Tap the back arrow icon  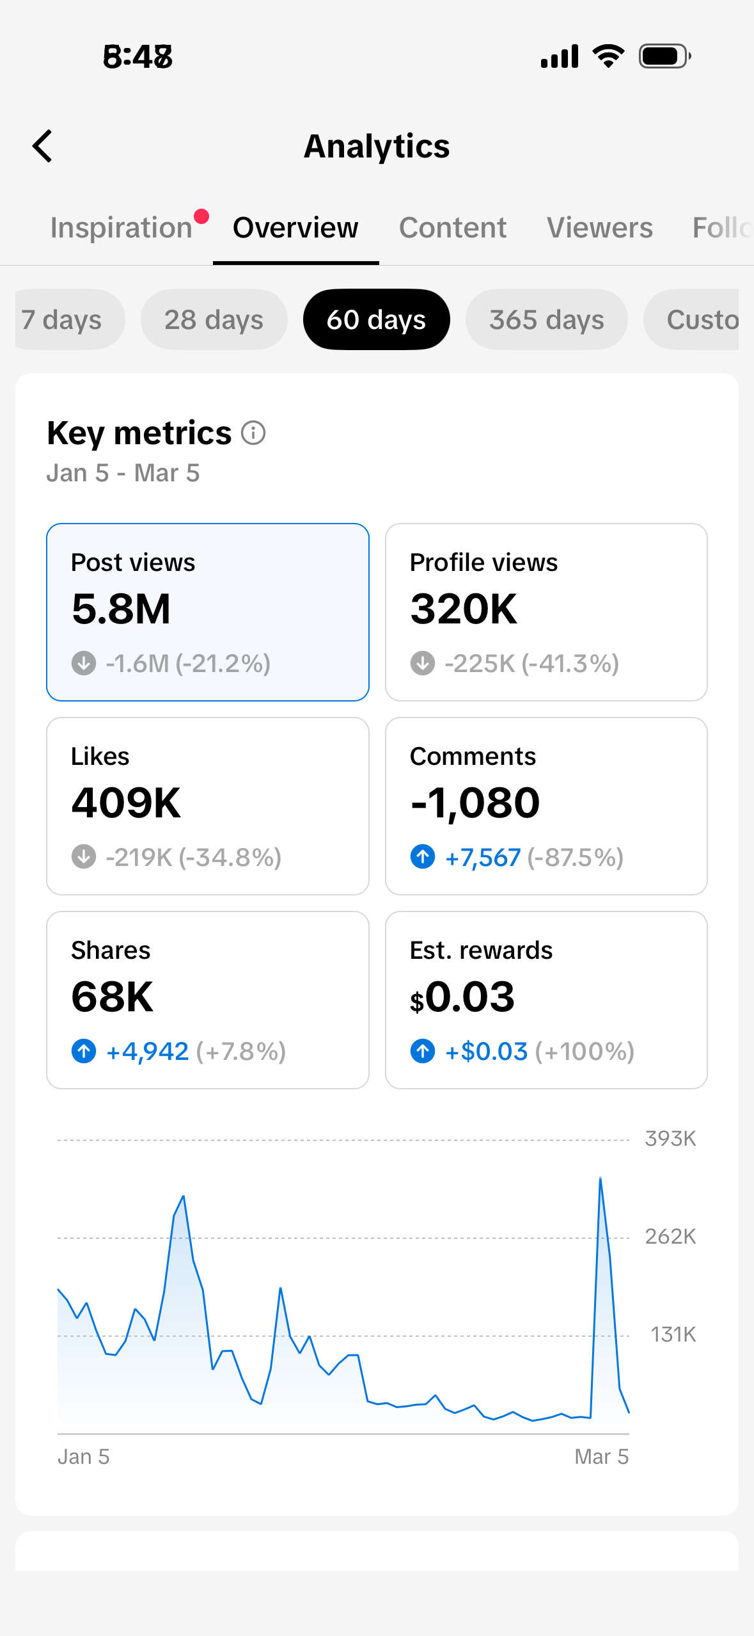click(x=42, y=146)
